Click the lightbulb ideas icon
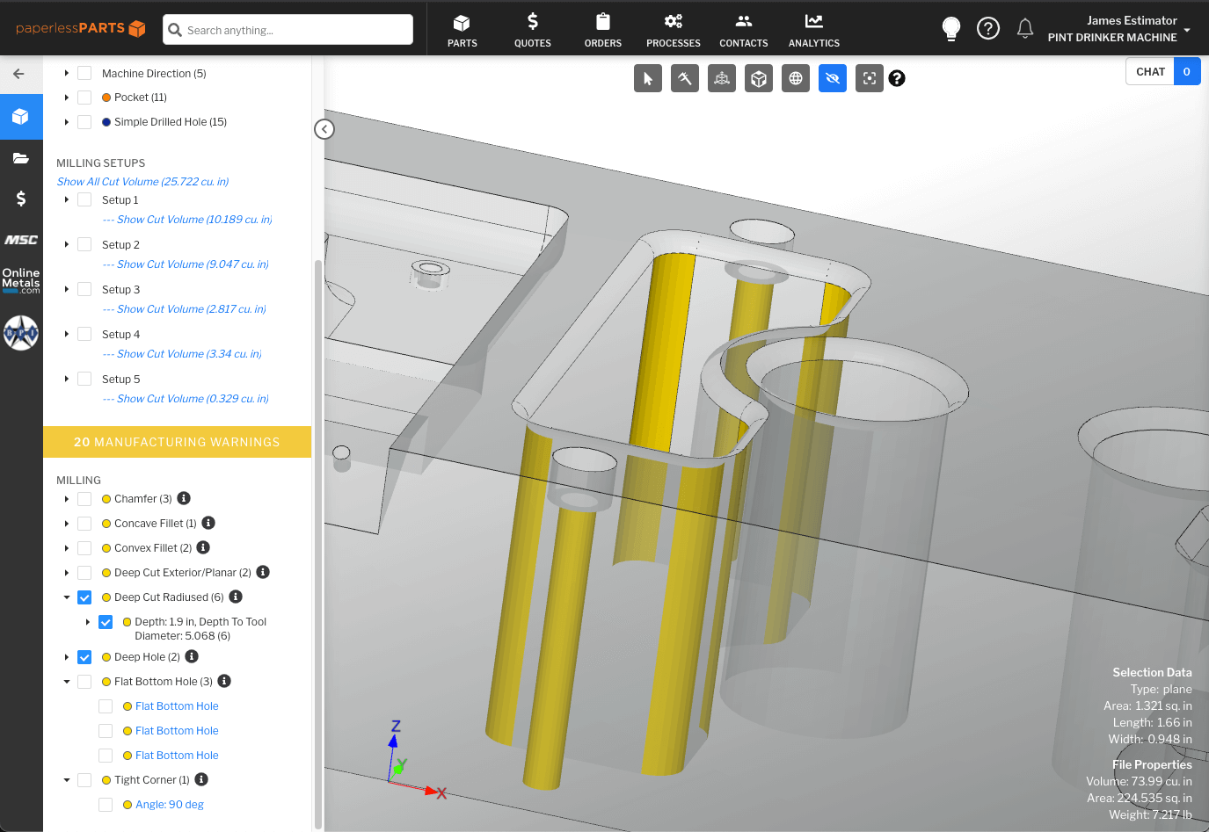1209x832 pixels. [x=950, y=29]
